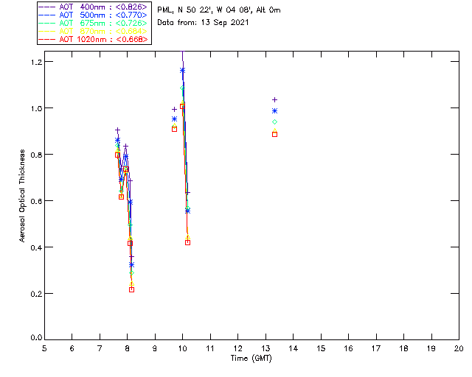Click the x-axis tick label 5

click(x=44, y=348)
